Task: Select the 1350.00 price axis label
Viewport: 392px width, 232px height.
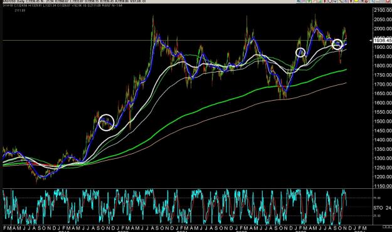Action: (383, 149)
